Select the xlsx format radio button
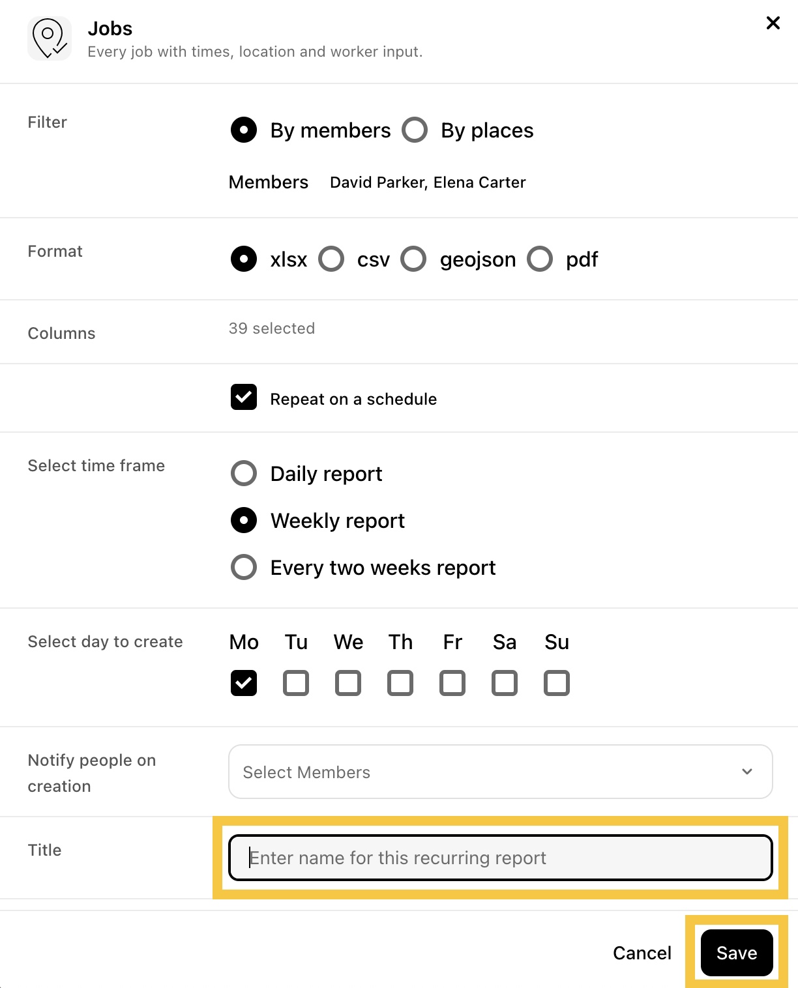This screenshot has width=798, height=988. point(244,259)
